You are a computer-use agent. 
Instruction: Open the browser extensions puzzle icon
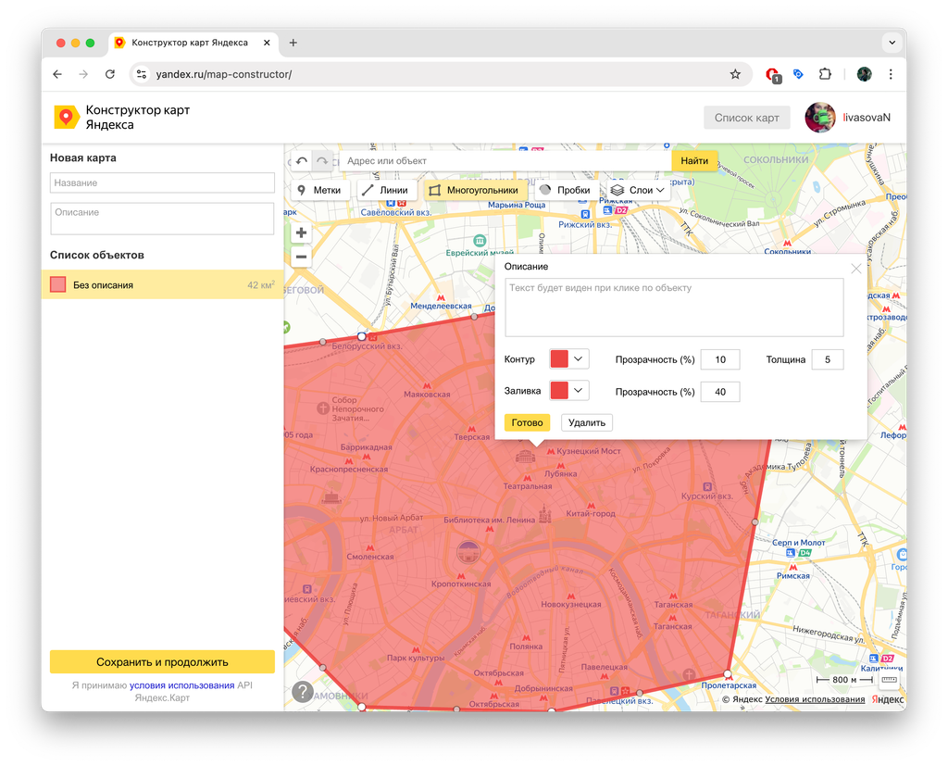pyautogui.click(x=825, y=74)
